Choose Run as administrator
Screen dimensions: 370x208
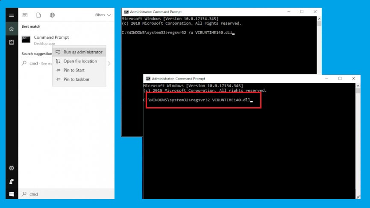79,52
